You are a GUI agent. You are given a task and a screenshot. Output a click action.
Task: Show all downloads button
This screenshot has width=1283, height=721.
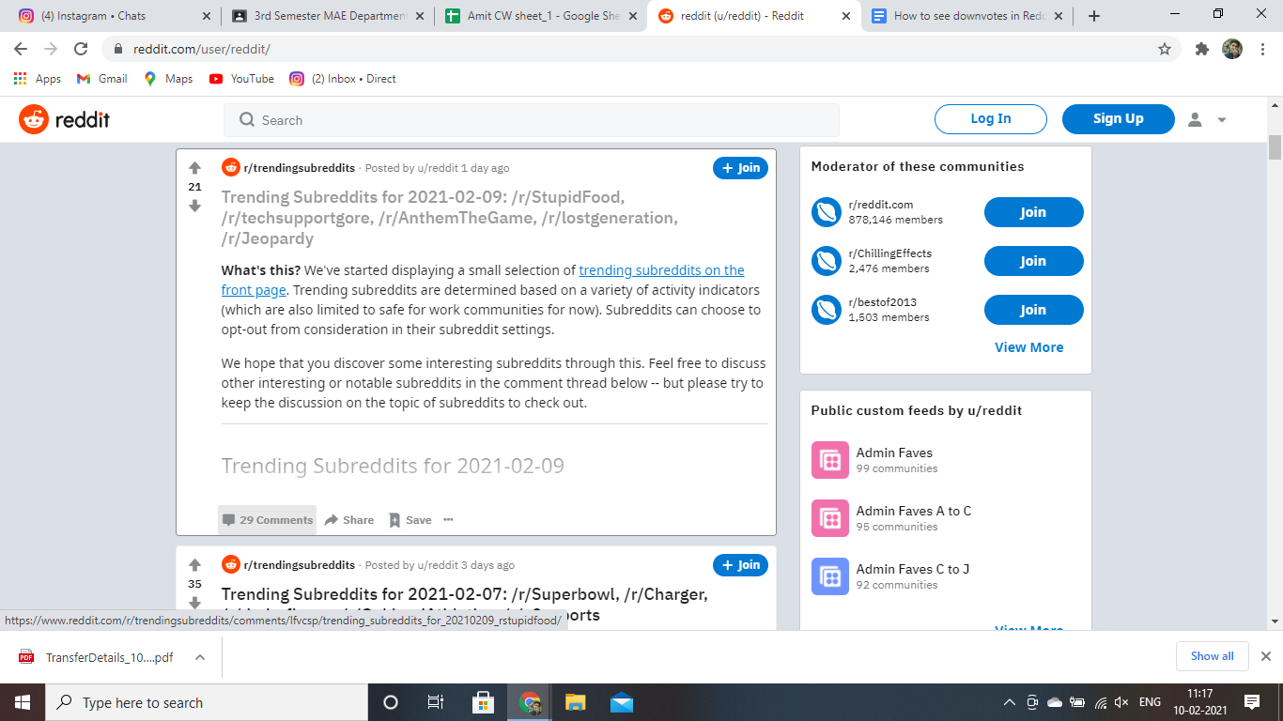pyautogui.click(x=1213, y=656)
